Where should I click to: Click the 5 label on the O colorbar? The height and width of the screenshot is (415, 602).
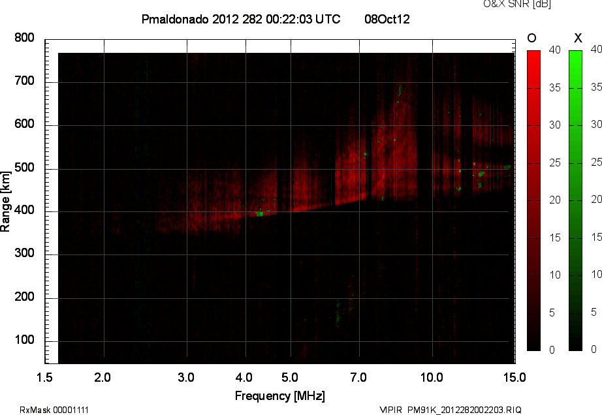tap(552, 313)
